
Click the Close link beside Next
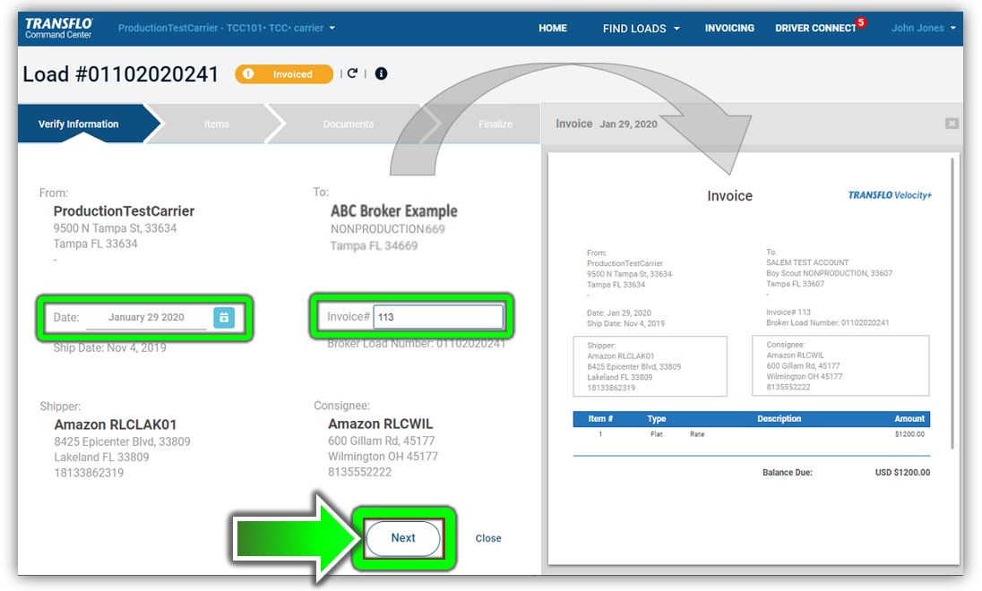(x=487, y=538)
